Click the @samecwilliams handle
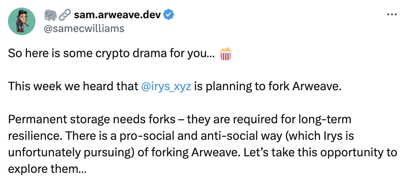Screen dimensions: 400x188 tap(84, 28)
